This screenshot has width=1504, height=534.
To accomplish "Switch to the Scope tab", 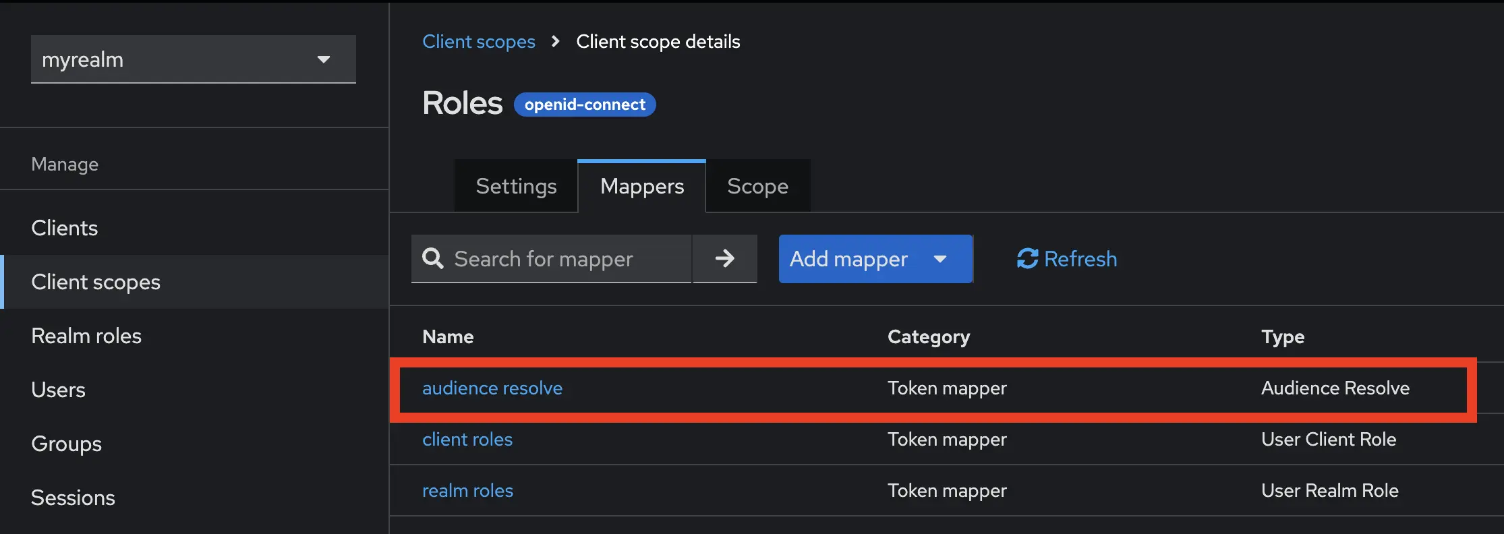I will [x=757, y=186].
